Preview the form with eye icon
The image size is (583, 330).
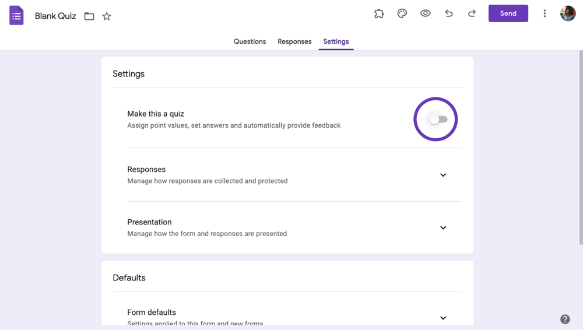pos(426,13)
